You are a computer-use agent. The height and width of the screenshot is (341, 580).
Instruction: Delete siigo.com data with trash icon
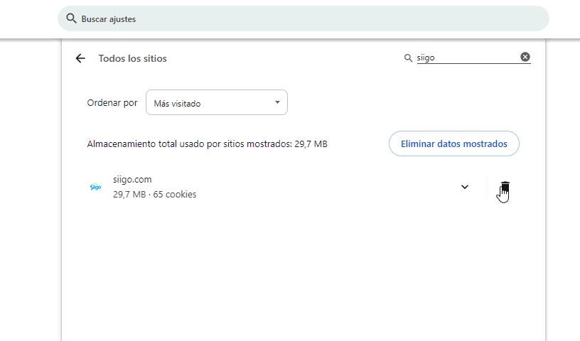tap(505, 187)
